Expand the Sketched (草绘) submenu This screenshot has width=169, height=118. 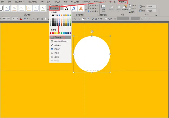coord(60,53)
